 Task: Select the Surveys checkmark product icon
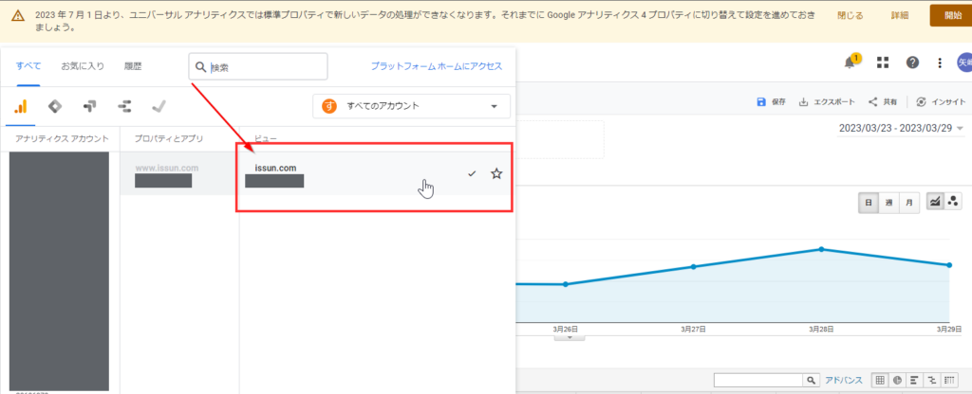(x=159, y=106)
